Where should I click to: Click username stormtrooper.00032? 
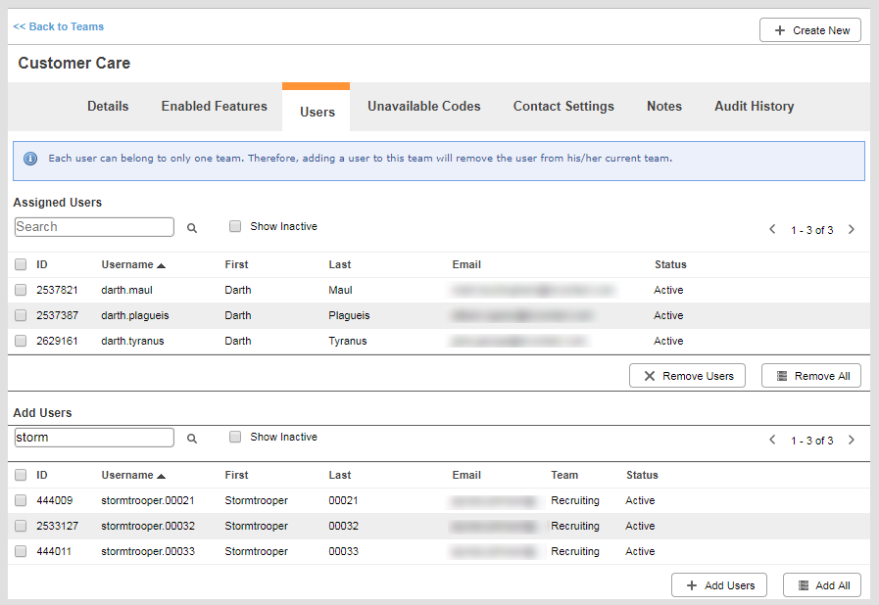(148, 526)
